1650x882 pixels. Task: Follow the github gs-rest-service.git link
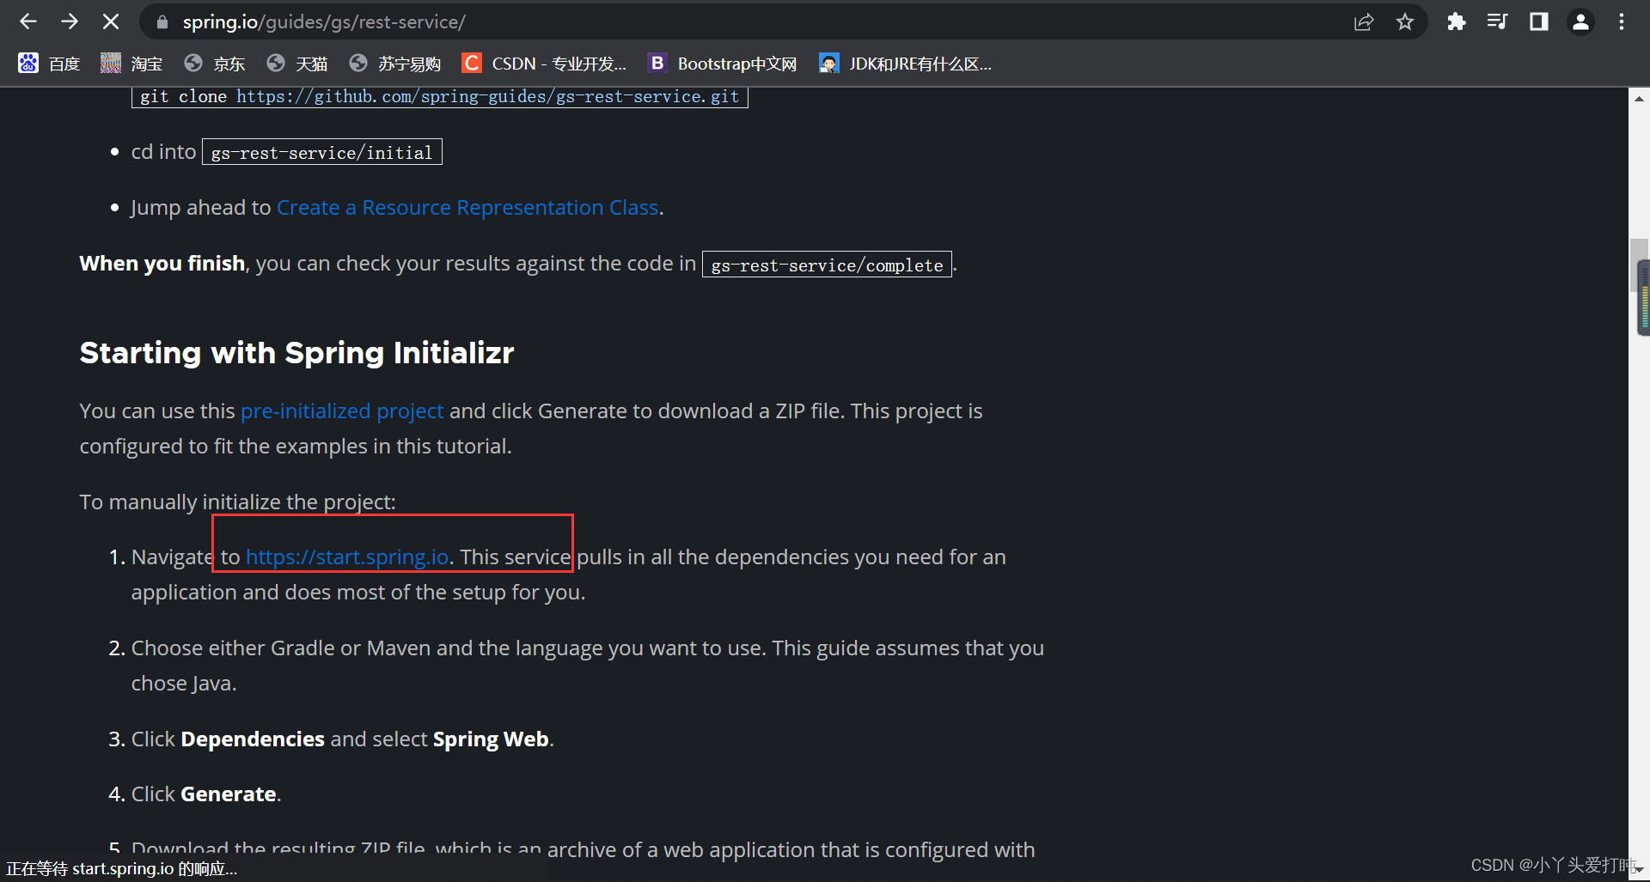tap(487, 96)
